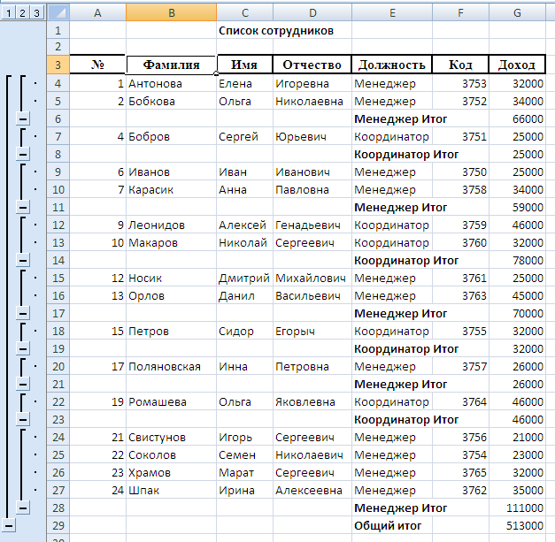Viewport: 555px width, 542px height.
Task: Click cell with surname 'Леонидов'
Action: point(172,225)
